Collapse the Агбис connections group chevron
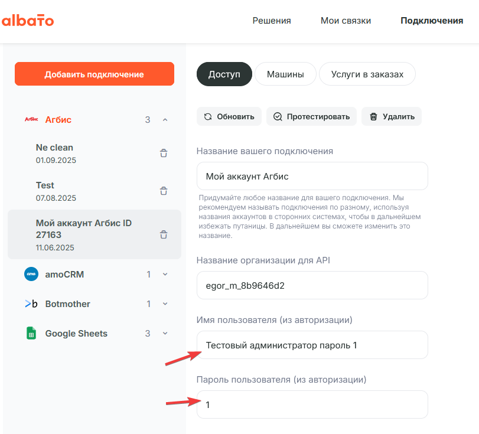 (165, 120)
